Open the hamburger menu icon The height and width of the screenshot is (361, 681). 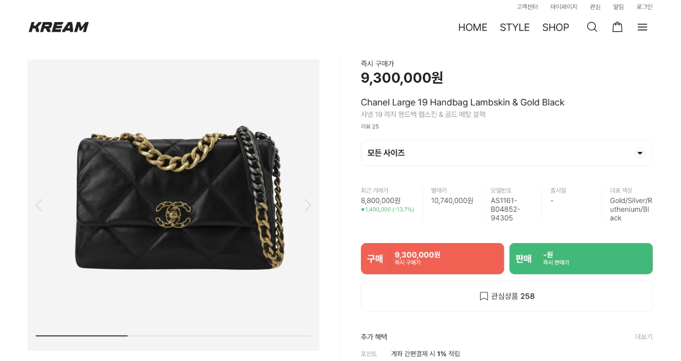click(x=642, y=27)
